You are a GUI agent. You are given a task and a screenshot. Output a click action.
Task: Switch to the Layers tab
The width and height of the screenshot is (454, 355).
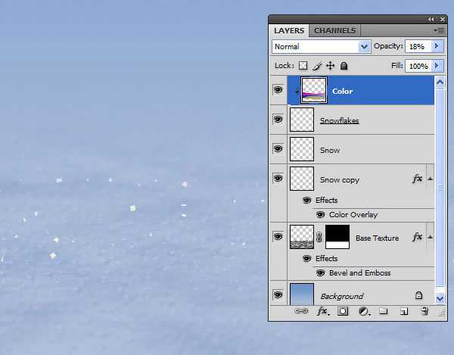click(x=289, y=30)
